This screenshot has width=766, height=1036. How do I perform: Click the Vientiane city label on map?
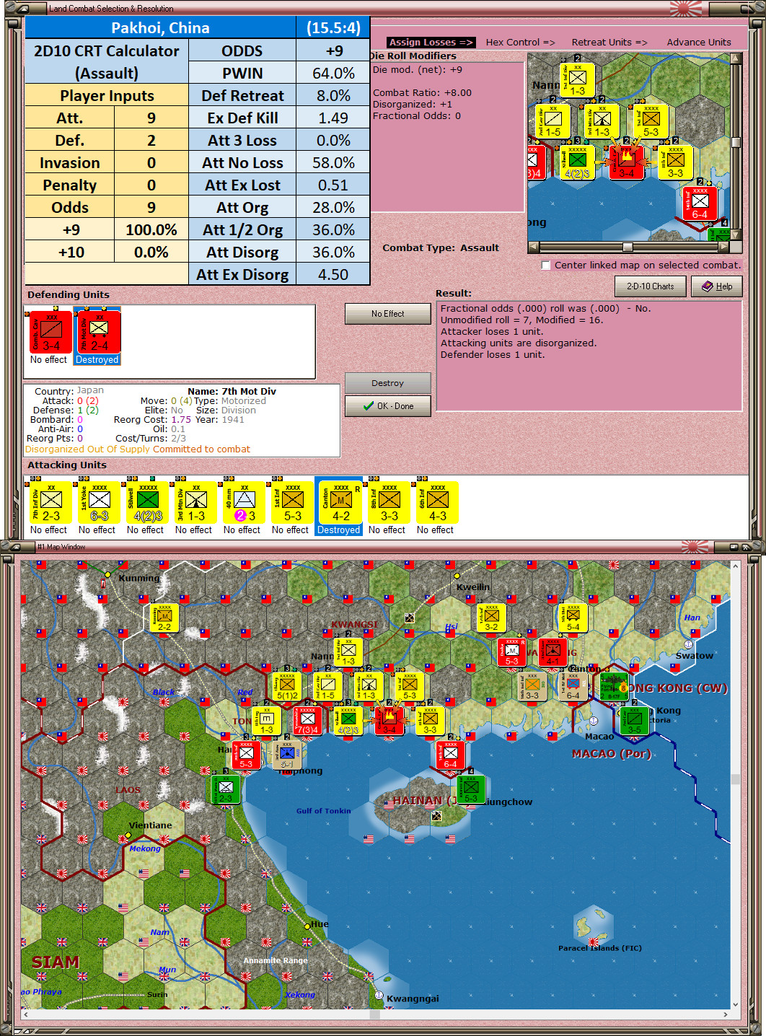pos(151,825)
